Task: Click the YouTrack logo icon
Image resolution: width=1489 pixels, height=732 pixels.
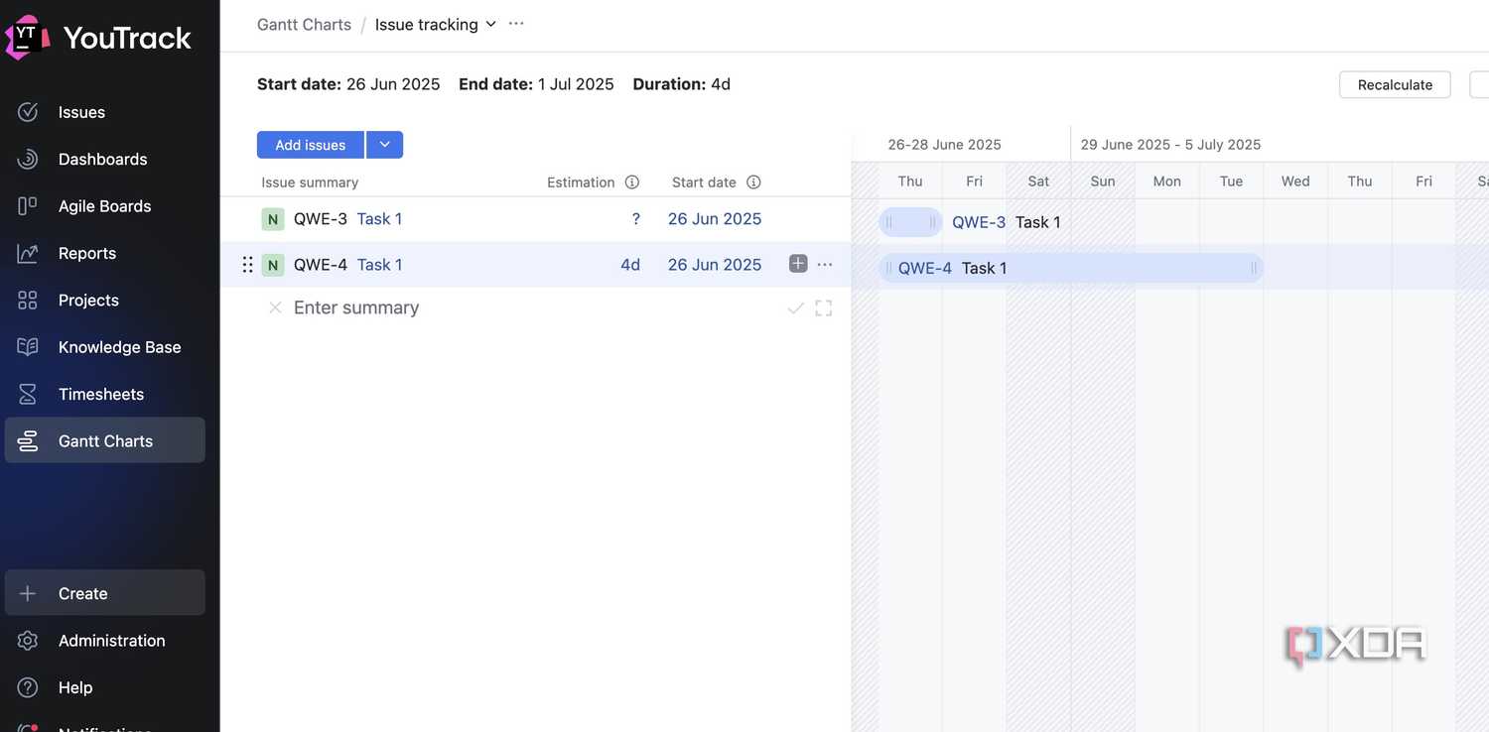Action: (x=27, y=38)
